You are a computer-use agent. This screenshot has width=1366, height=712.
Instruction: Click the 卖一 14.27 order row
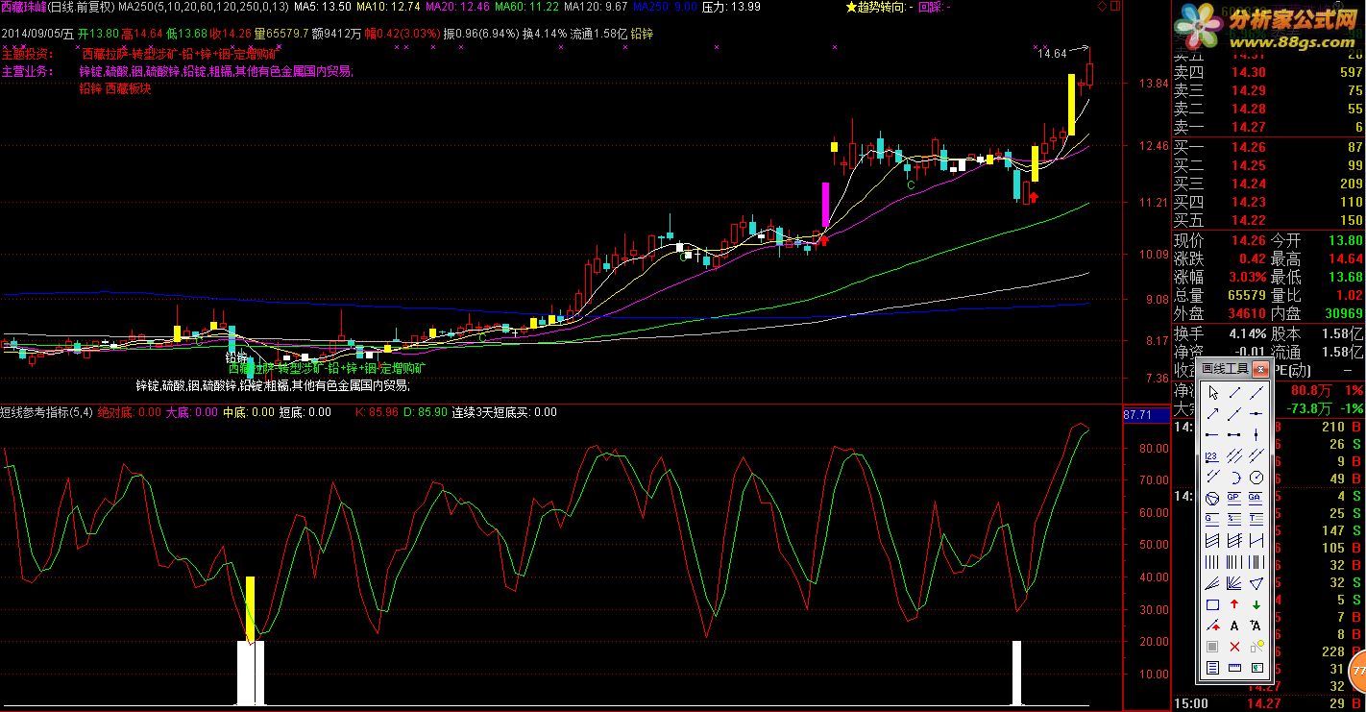[1269, 127]
